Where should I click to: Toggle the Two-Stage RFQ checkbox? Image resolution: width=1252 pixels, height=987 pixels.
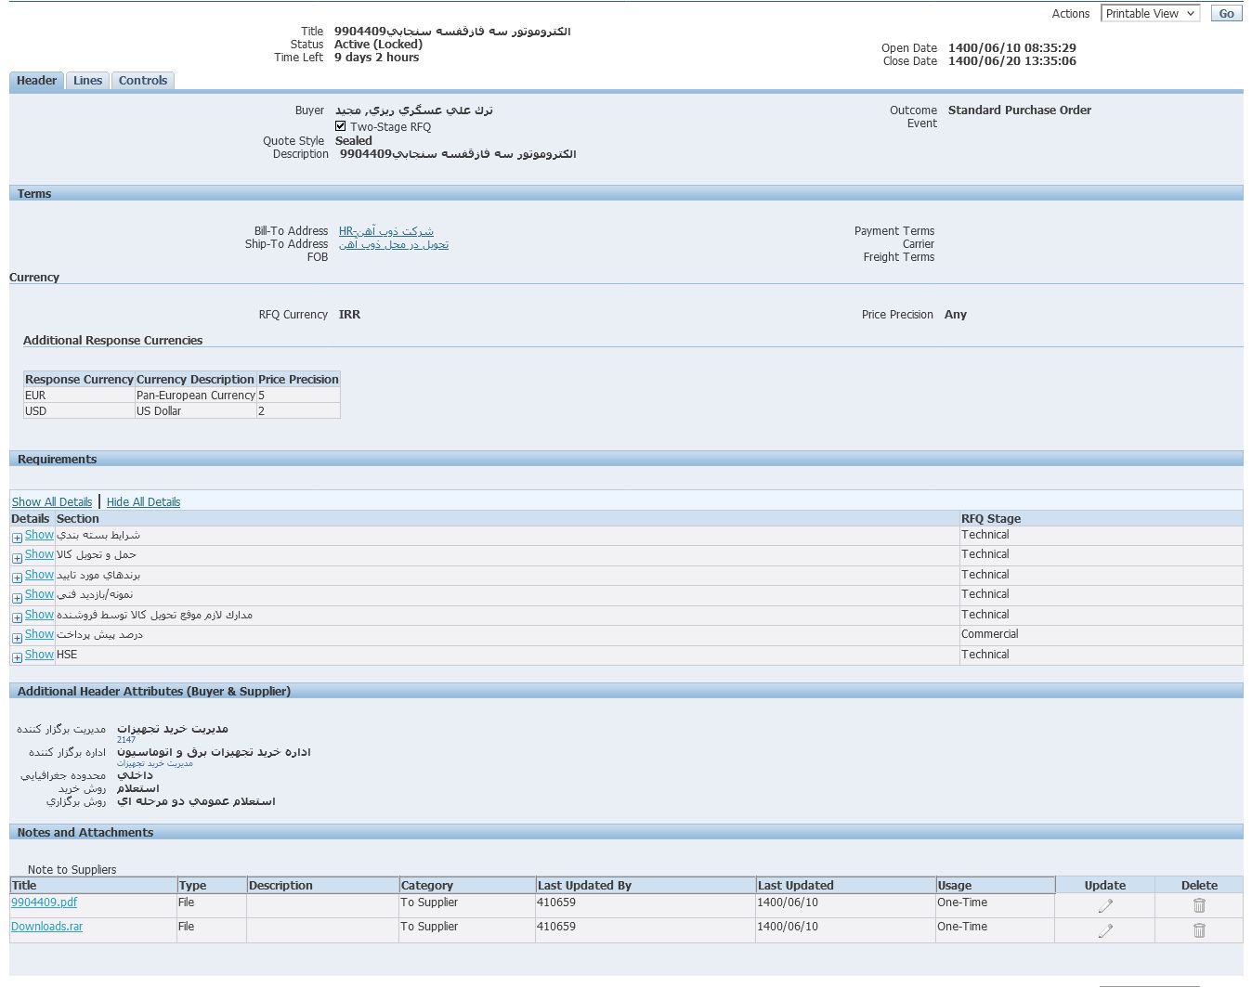tap(341, 126)
